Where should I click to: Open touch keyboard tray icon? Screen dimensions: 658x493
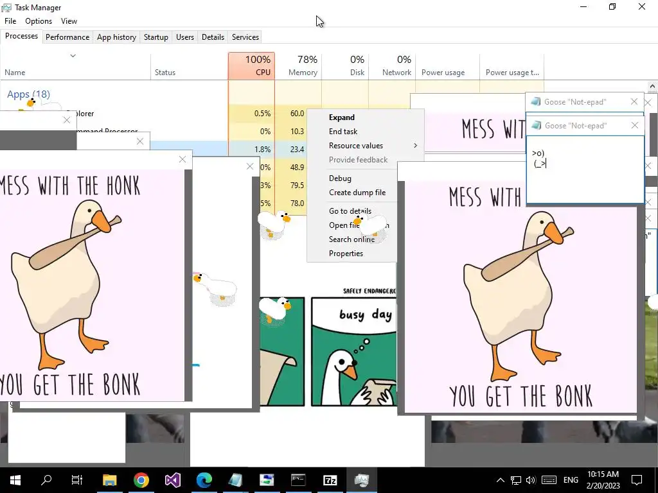point(549,480)
